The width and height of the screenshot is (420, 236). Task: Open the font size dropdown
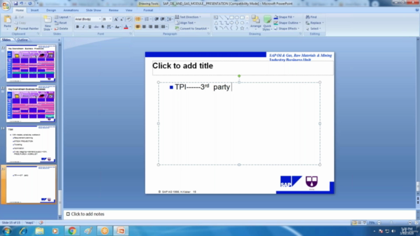coord(106,19)
